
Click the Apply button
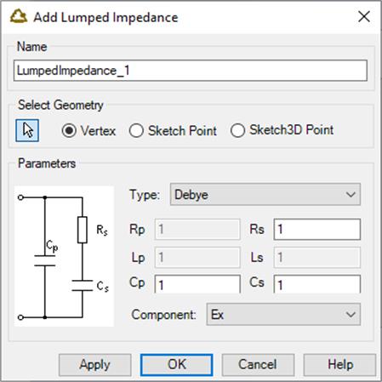(x=95, y=365)
